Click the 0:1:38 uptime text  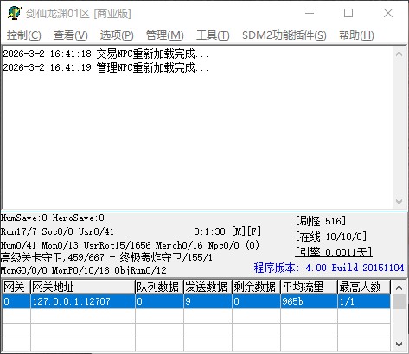[209, 231]
